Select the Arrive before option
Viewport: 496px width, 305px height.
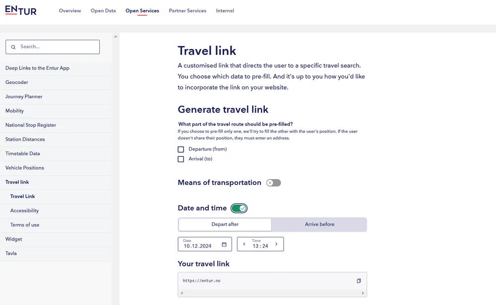319,225
